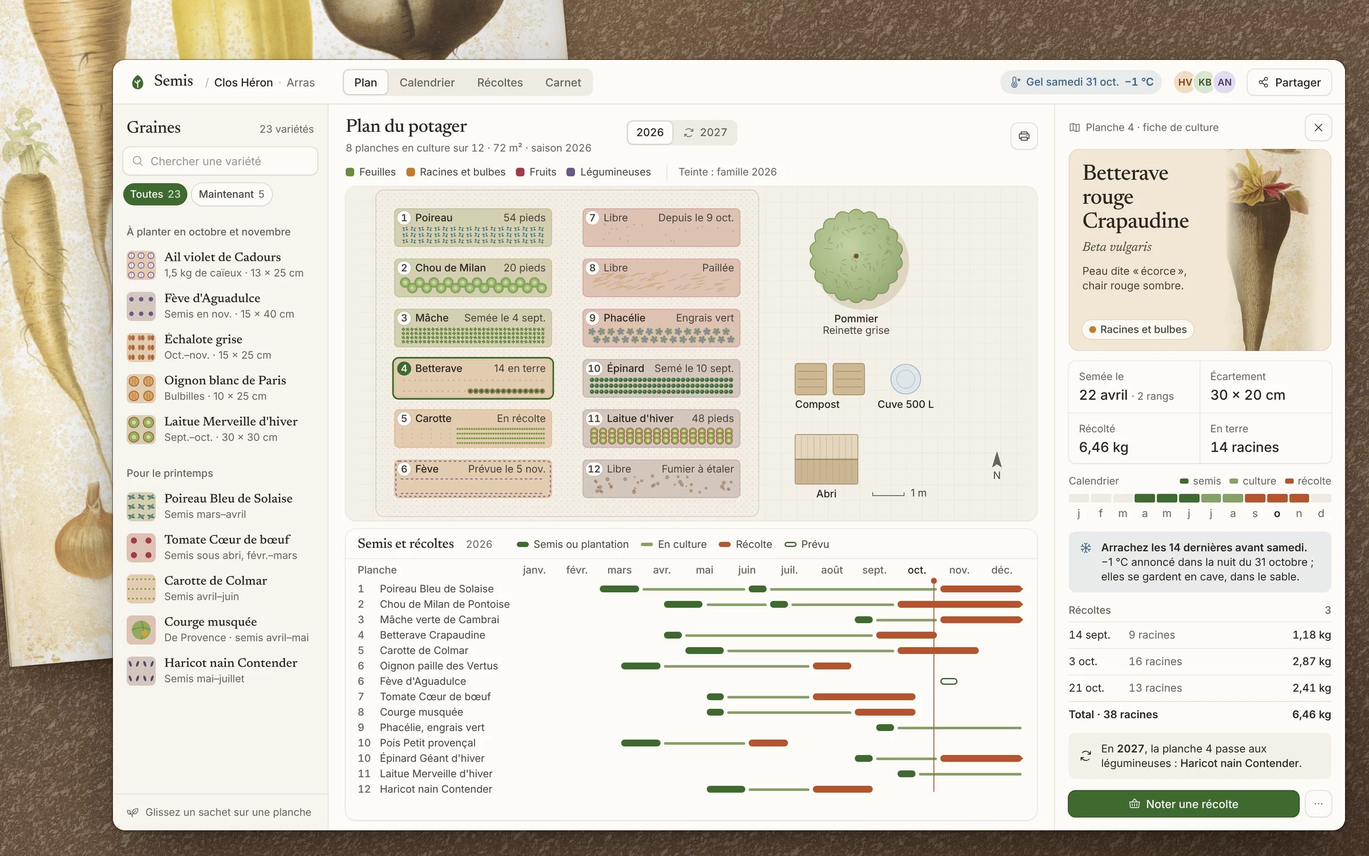
Task: Click the Racines et bulbes legend swatch
Action: point(410,172)
